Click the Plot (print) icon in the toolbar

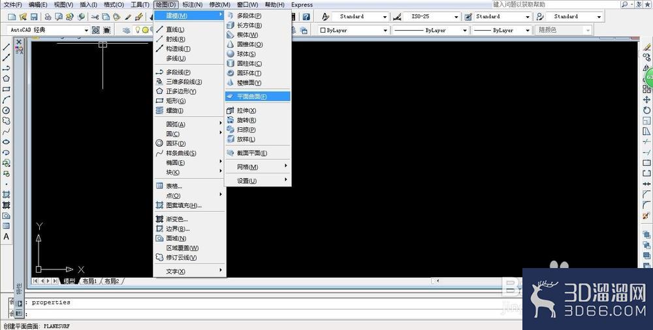tap(48, 17)
